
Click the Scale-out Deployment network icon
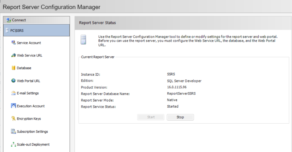pyautogui.click(x=13, y=144)
